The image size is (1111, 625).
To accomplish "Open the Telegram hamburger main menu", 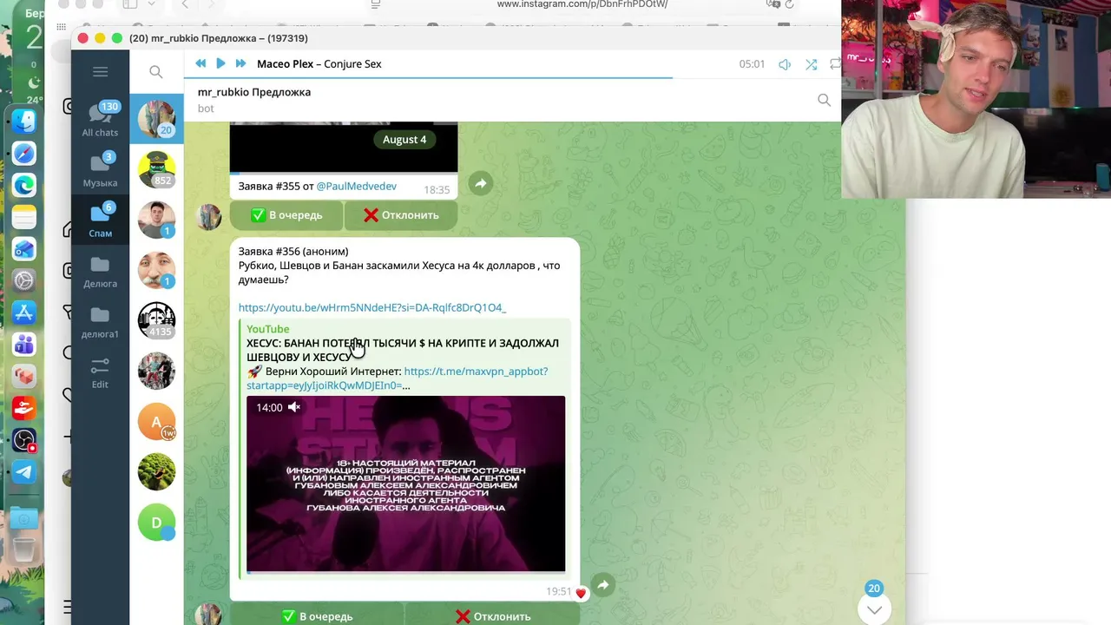I will tap(100, 72).
